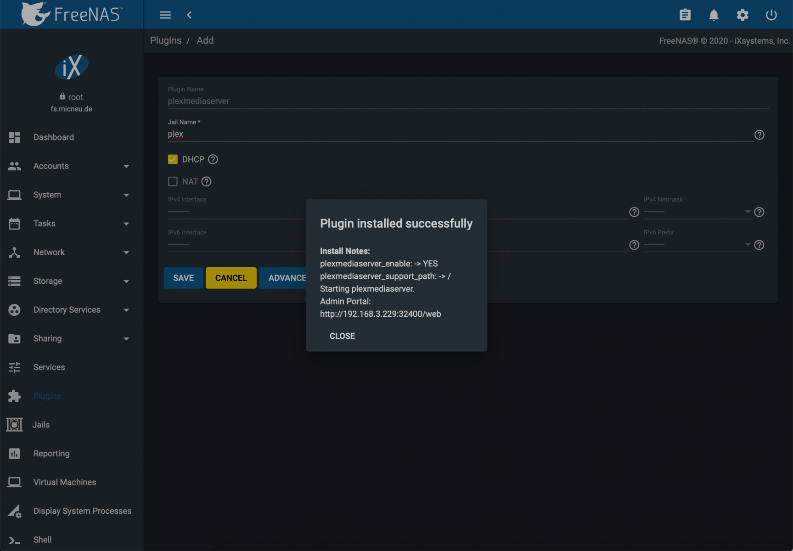Image resolution: width=793 pixels, height=551 pixels.
Task: Click the Virtual Machines monitor icon
Action: click(14, 482)
